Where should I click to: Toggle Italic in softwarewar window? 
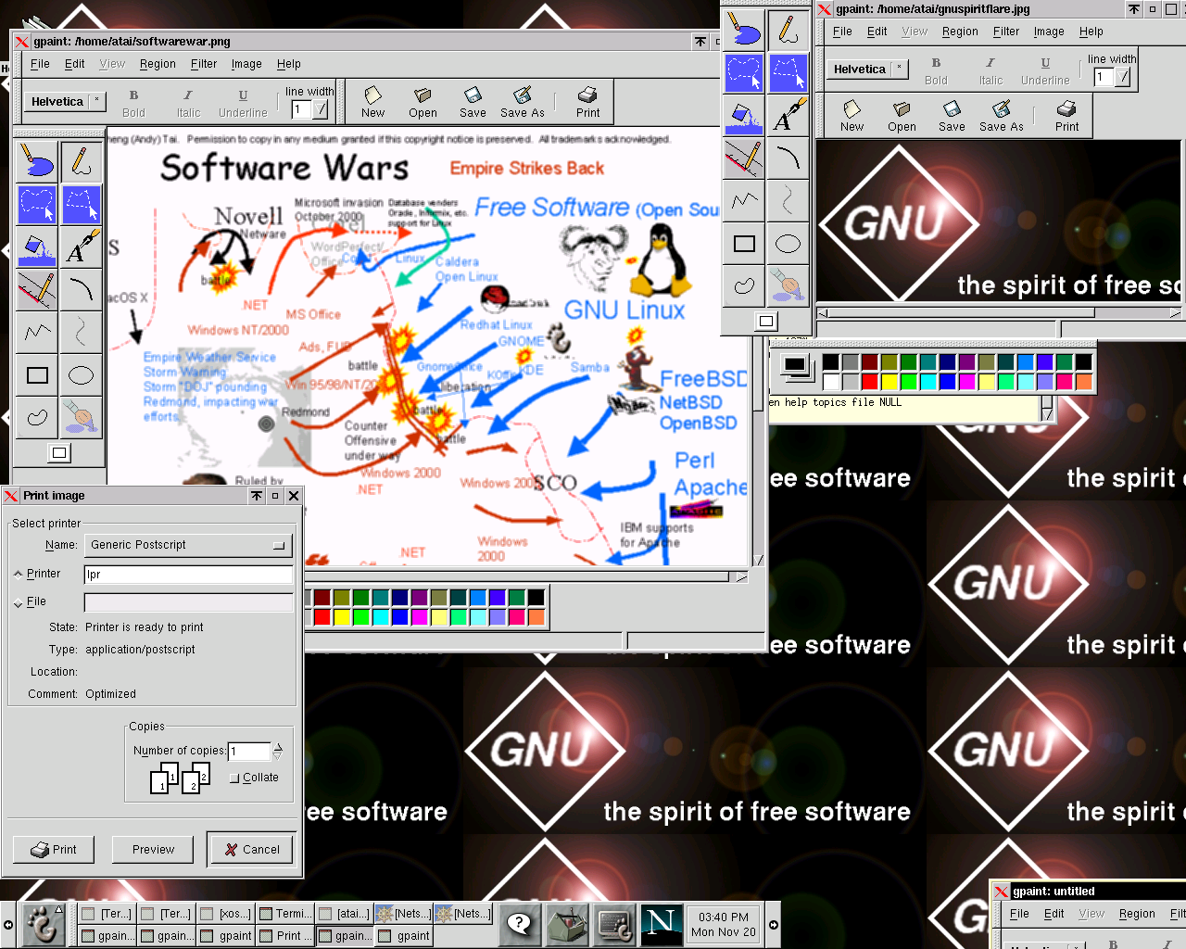(x=188, y=102)
